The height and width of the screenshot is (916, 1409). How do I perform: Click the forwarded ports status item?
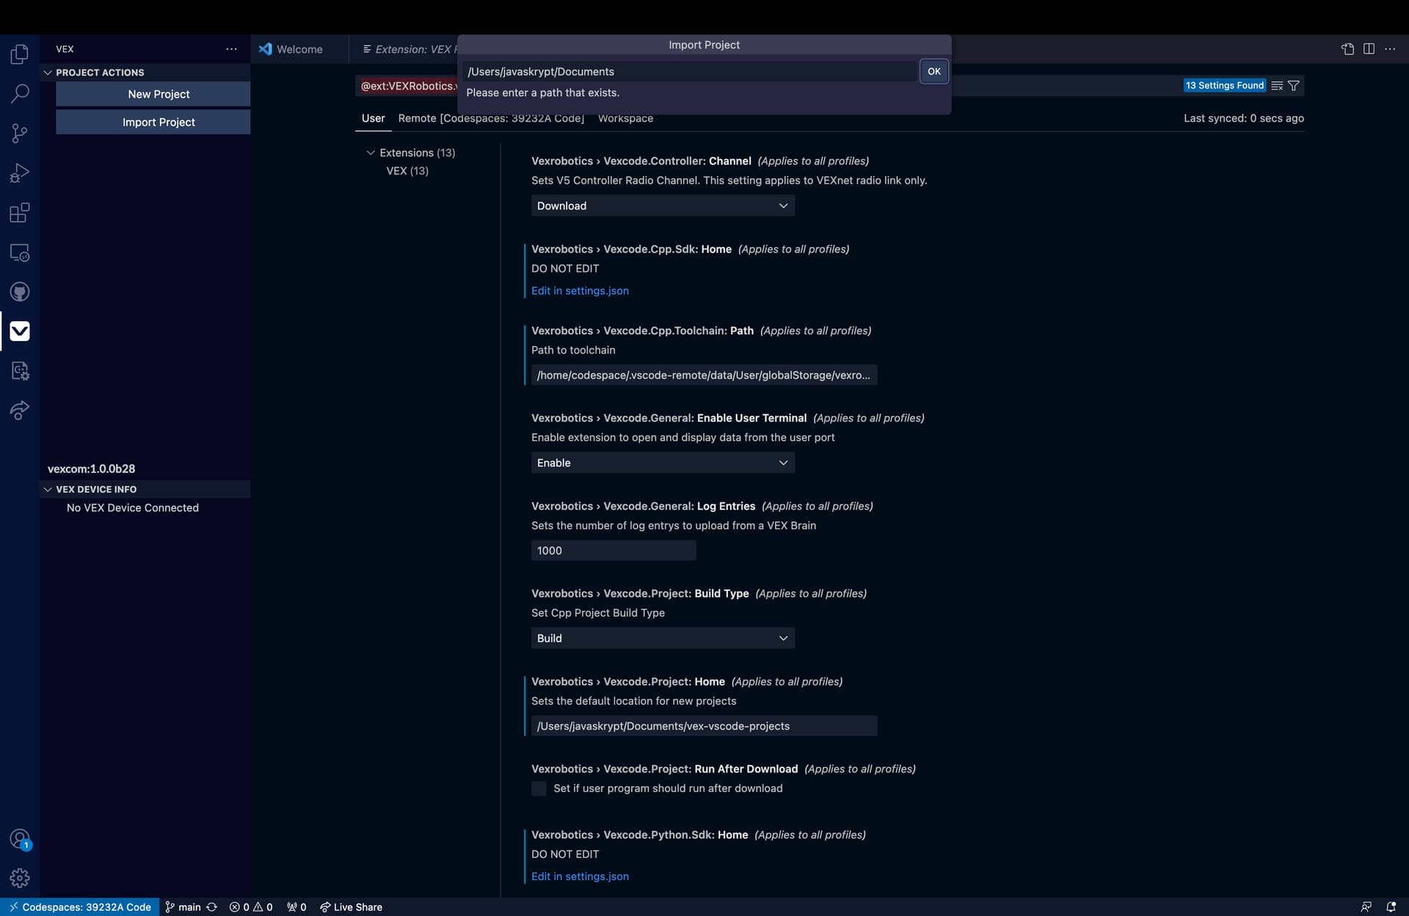pos(296,907)
